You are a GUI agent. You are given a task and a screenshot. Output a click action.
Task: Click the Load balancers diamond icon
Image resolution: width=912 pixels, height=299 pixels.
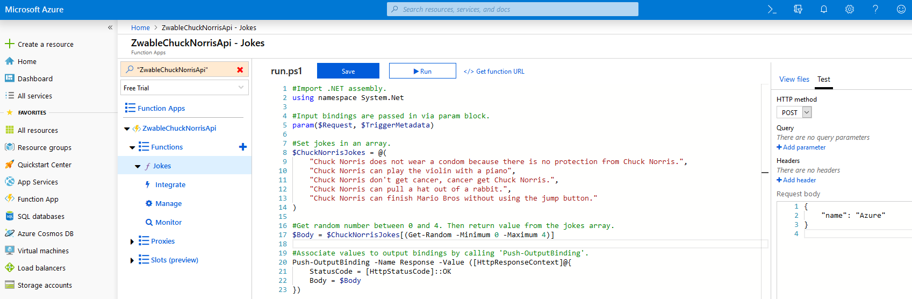coord(10,267)
